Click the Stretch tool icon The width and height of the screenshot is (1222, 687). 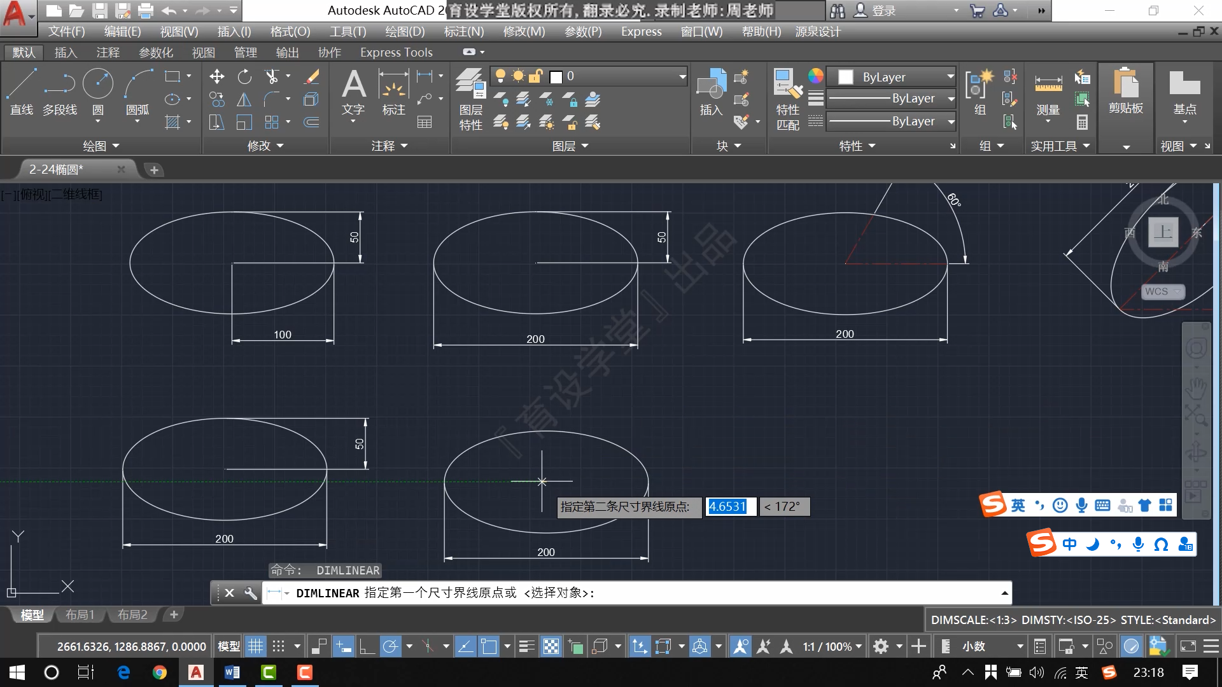pyautogui.click(x=216, y=122)
